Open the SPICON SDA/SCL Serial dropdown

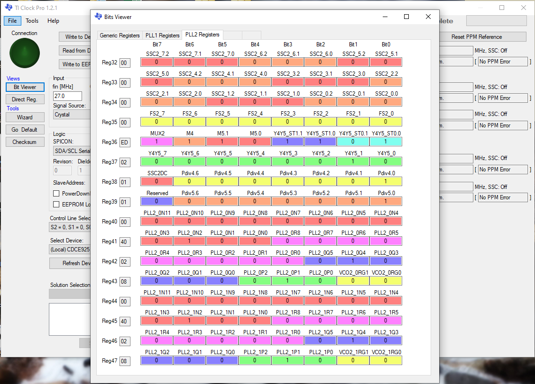pyautogui.click(x=72, y=151)
